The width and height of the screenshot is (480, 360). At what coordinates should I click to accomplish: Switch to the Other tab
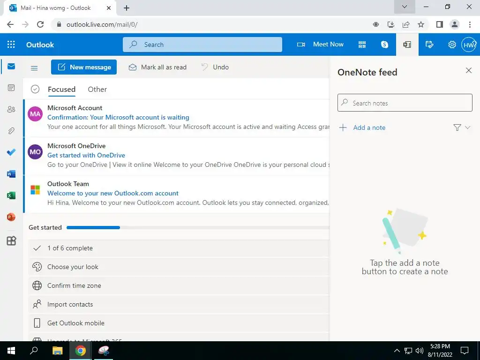coord(97,90)
